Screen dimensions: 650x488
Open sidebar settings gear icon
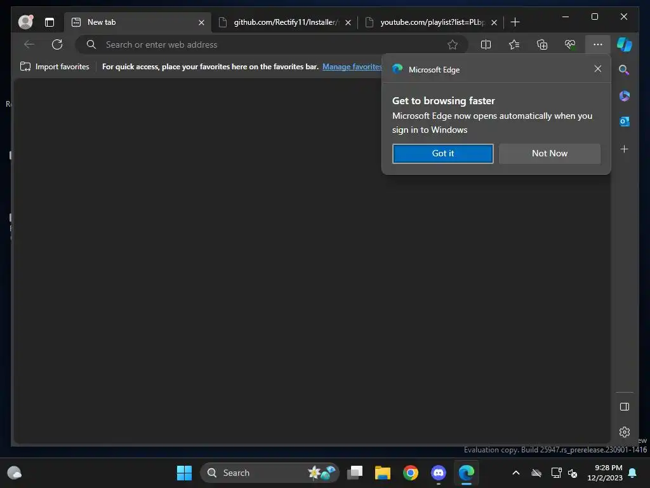point(625,432)
